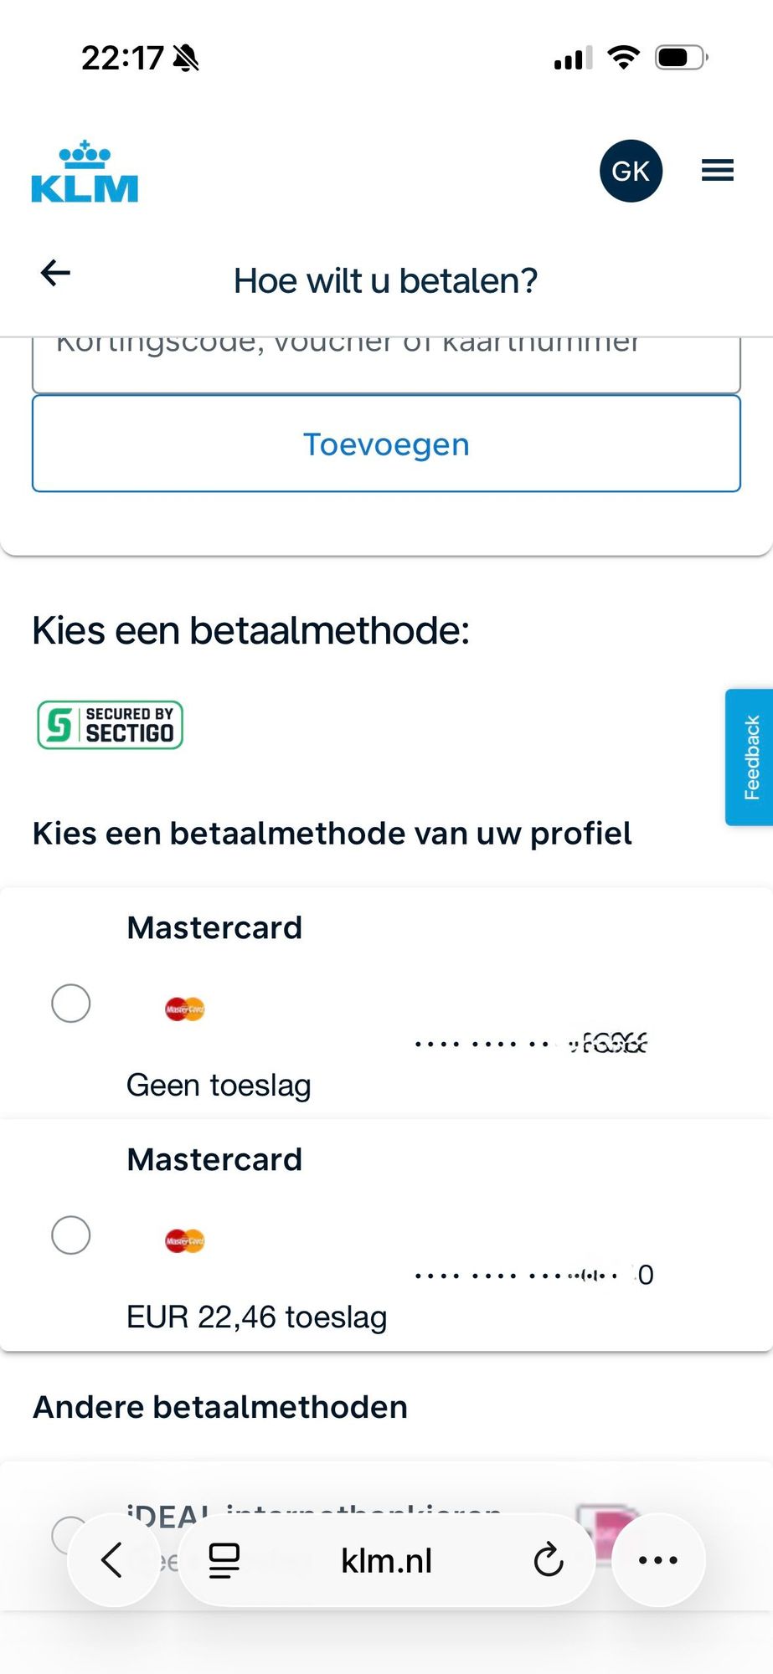Click the first Mastercard logo
Screen dimensions: 773x1674
(184, 1009)
